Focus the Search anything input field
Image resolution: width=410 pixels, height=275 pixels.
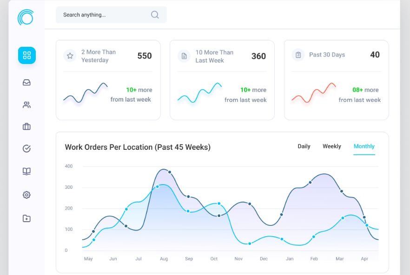[111, 15]
